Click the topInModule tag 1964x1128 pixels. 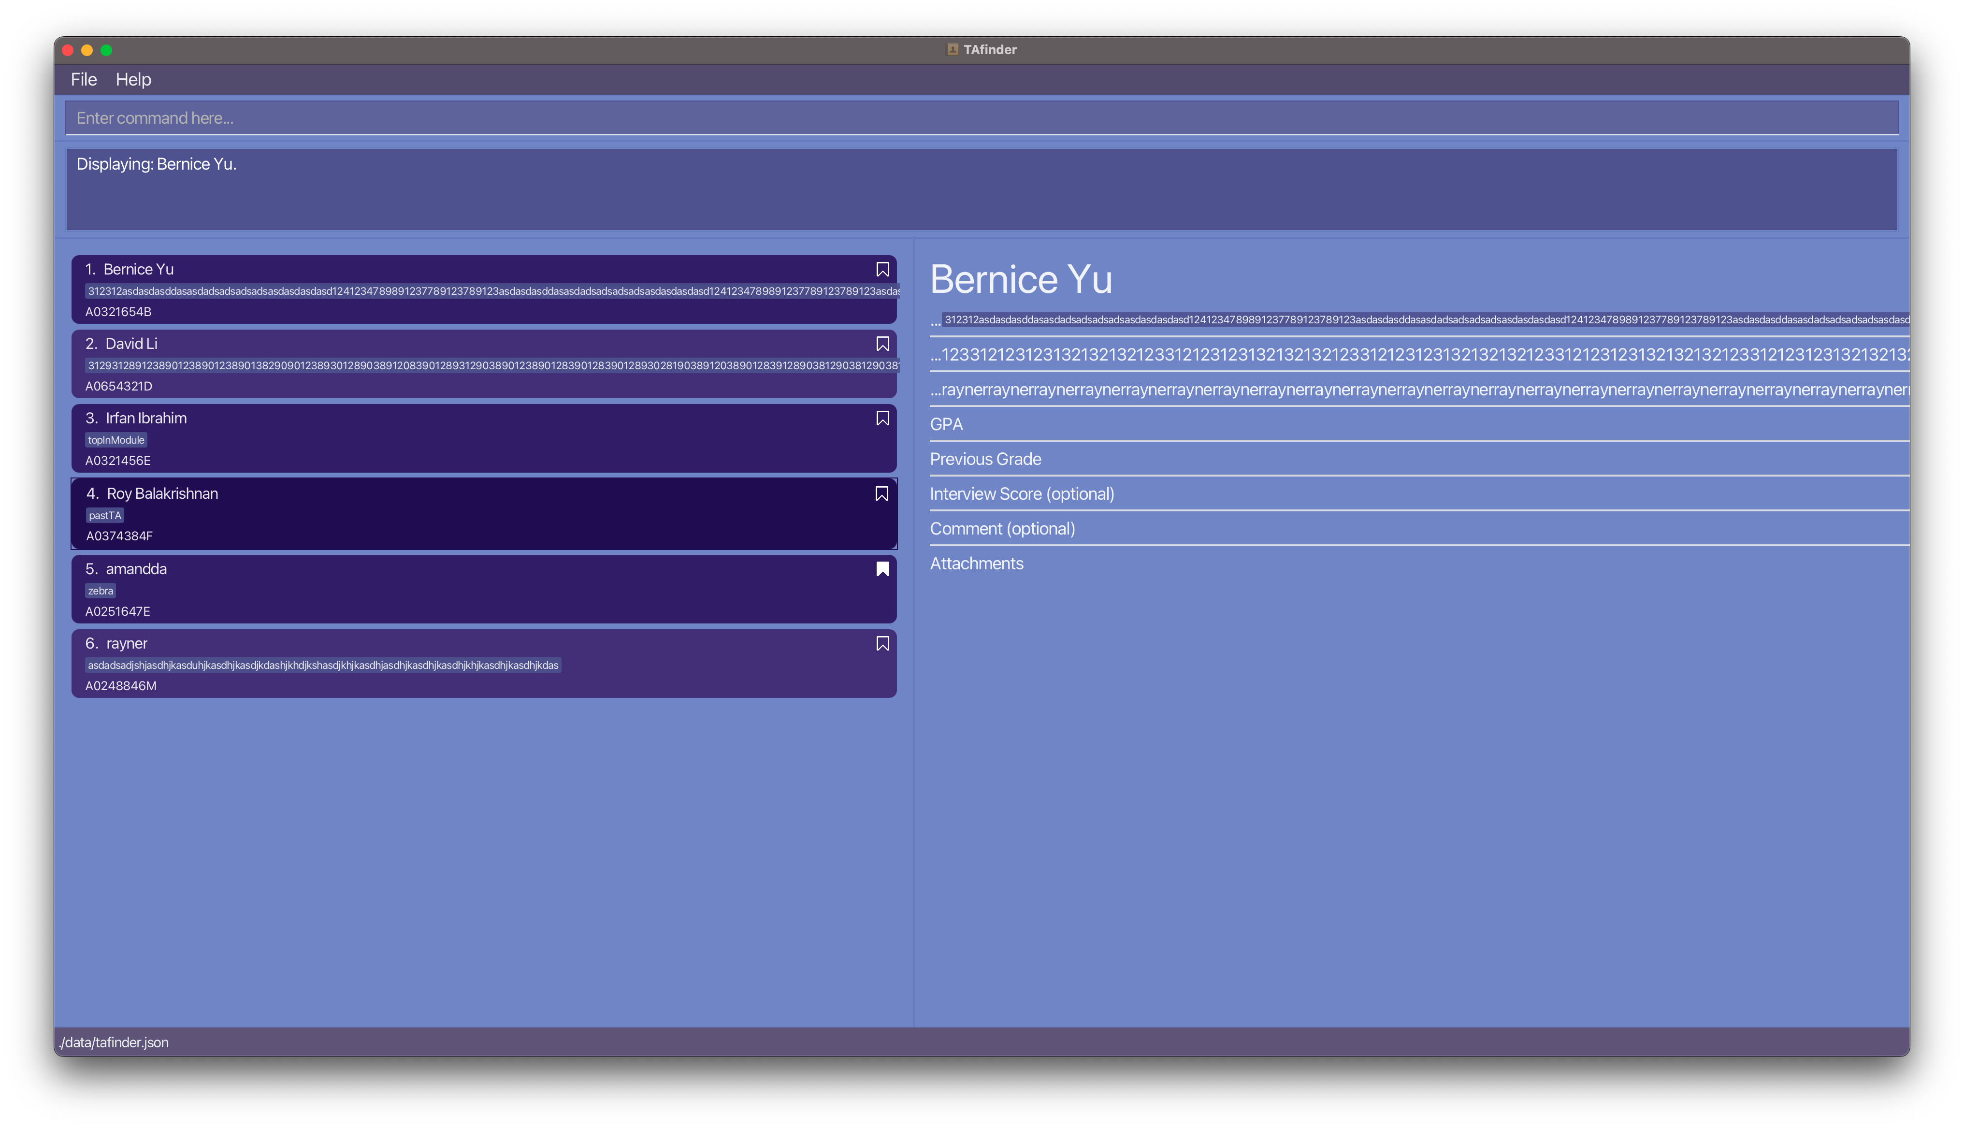click(x=116, y=440)
